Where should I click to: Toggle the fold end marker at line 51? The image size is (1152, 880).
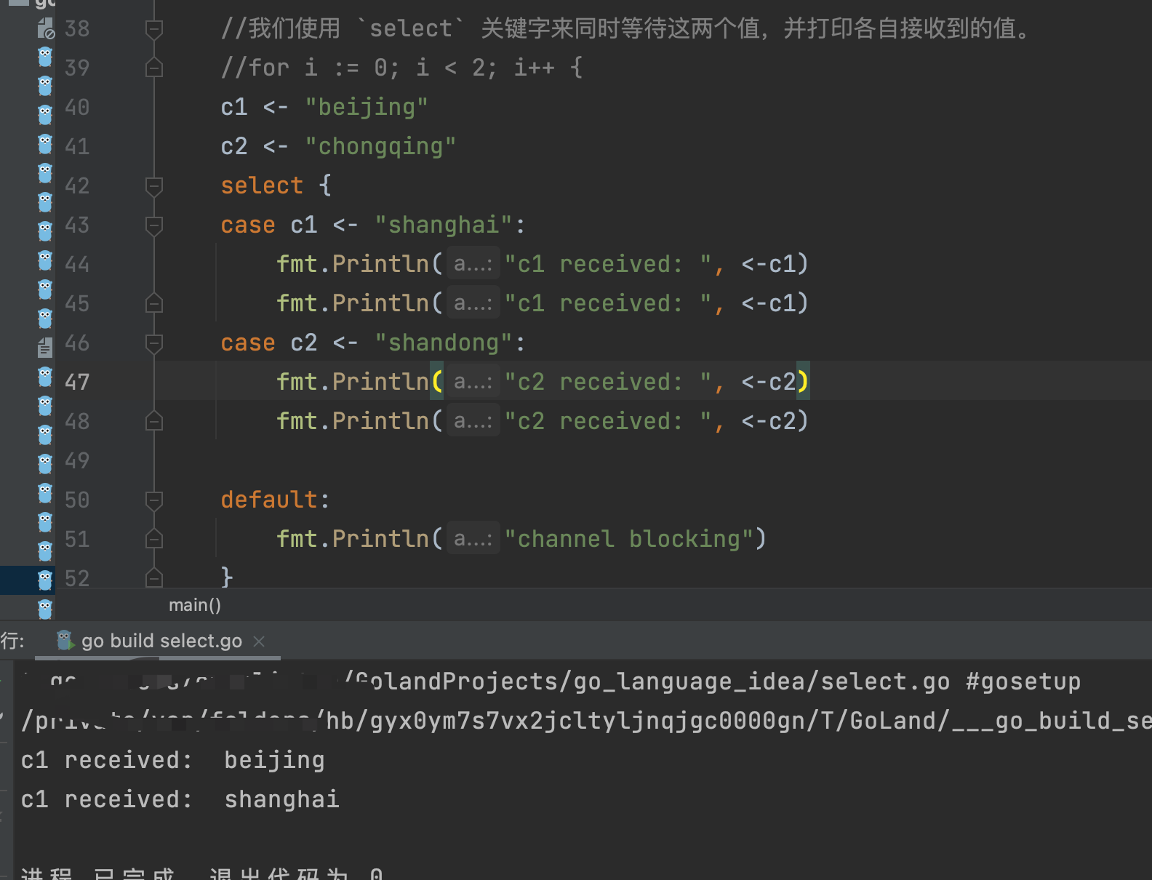153,539
